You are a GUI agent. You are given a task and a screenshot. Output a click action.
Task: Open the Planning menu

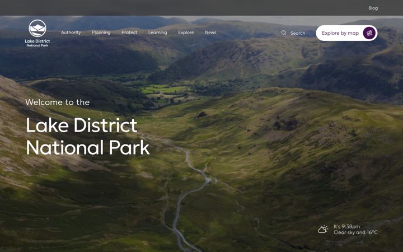(101, 32)
